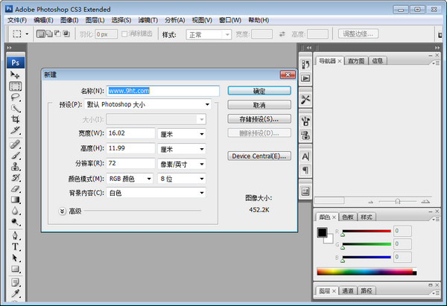Click the Device Central(E)... button
Image resolution: width=447 pixels, height=306 pixels.
tap(259, 156)
